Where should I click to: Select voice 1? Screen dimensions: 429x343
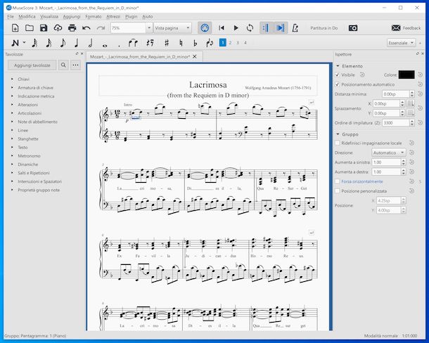point(223,43)
